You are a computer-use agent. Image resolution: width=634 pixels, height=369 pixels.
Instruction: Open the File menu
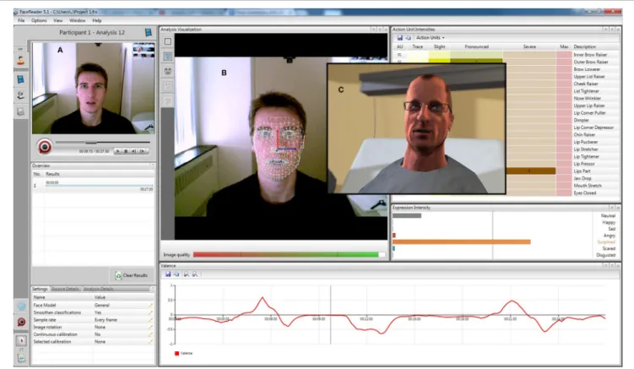21,20
